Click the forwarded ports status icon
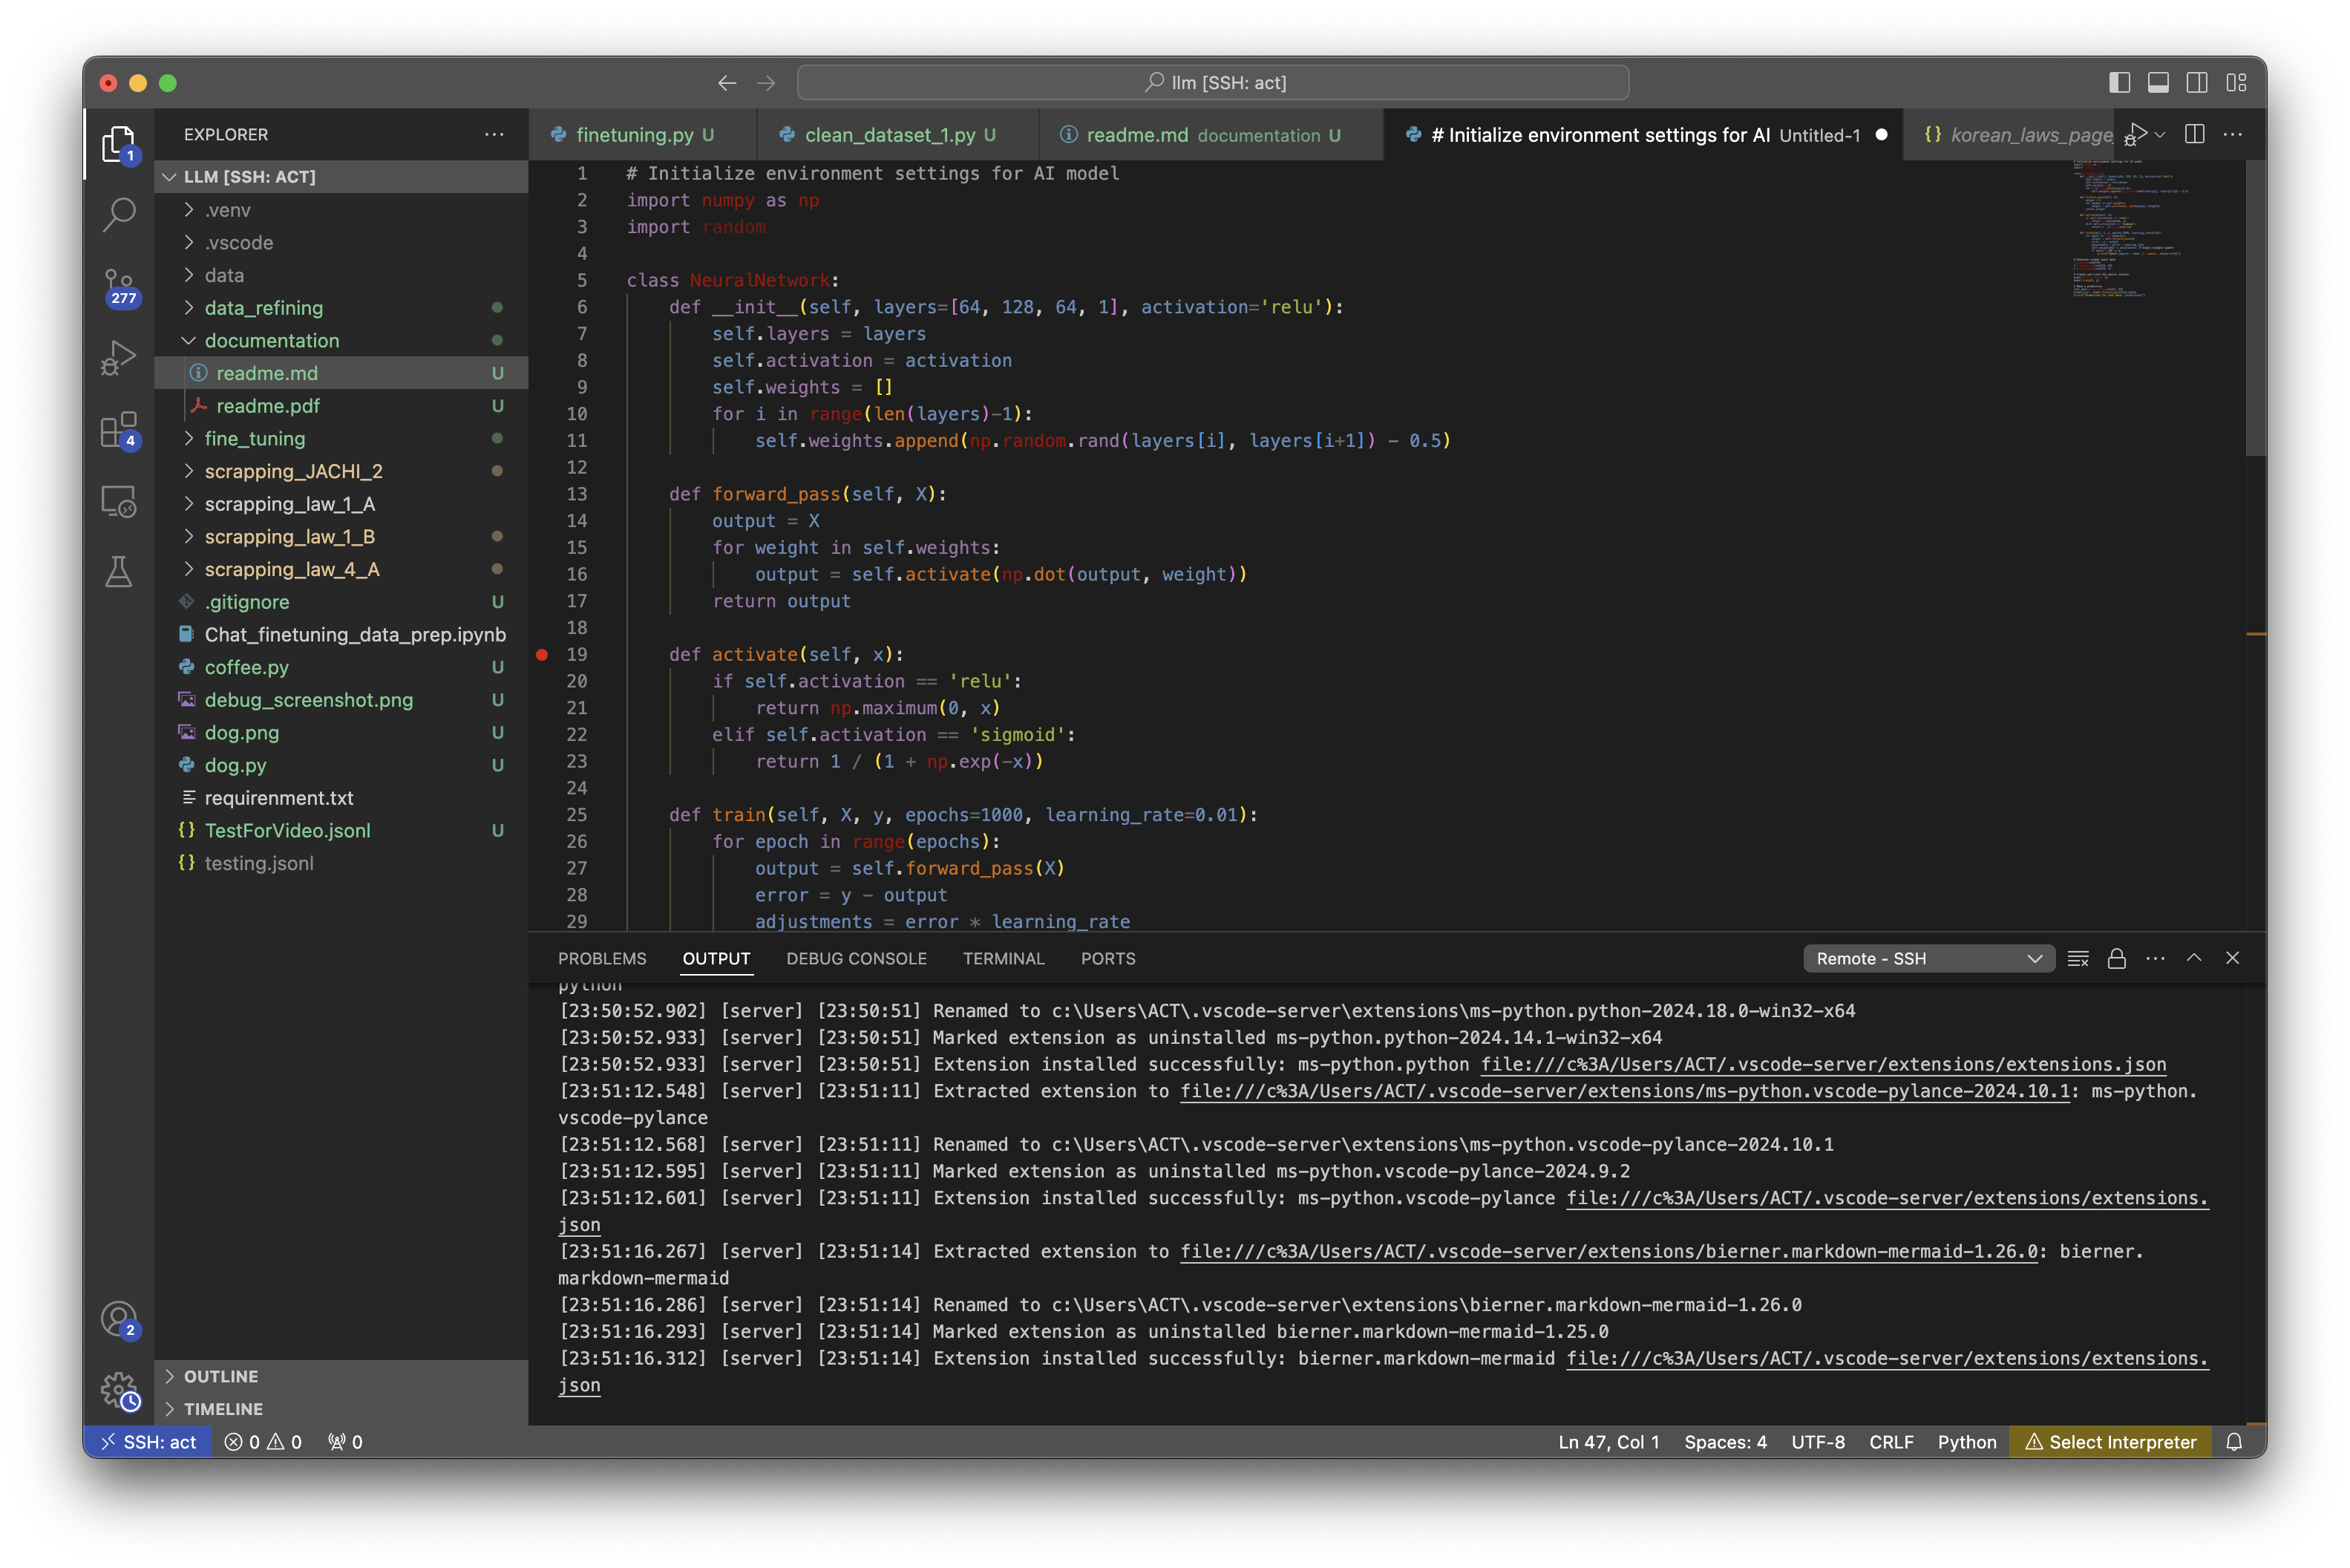 pyautogui.click(x=346, y=1442)
